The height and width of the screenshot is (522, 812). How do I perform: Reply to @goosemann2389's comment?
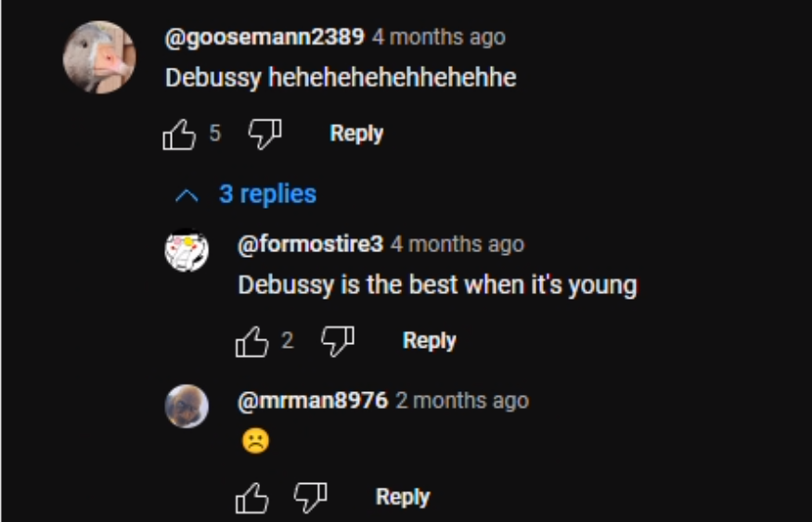(356, 134)
